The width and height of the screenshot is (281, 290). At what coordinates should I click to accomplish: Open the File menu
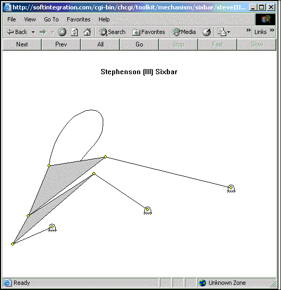(11, 19)
